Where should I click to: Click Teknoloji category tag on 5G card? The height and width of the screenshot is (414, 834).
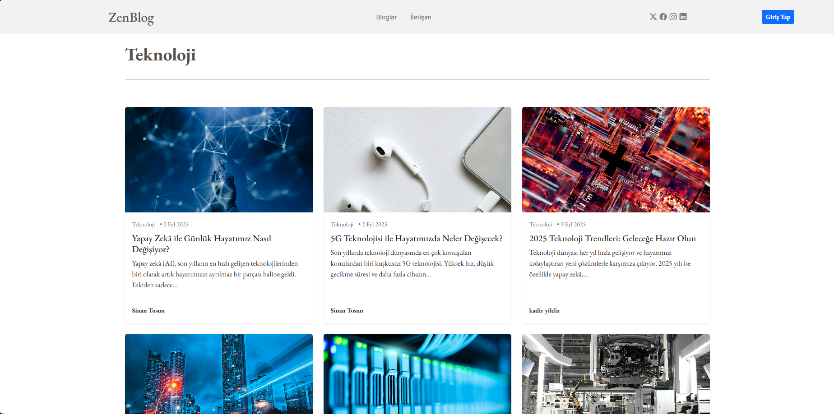tap(342, 225)
